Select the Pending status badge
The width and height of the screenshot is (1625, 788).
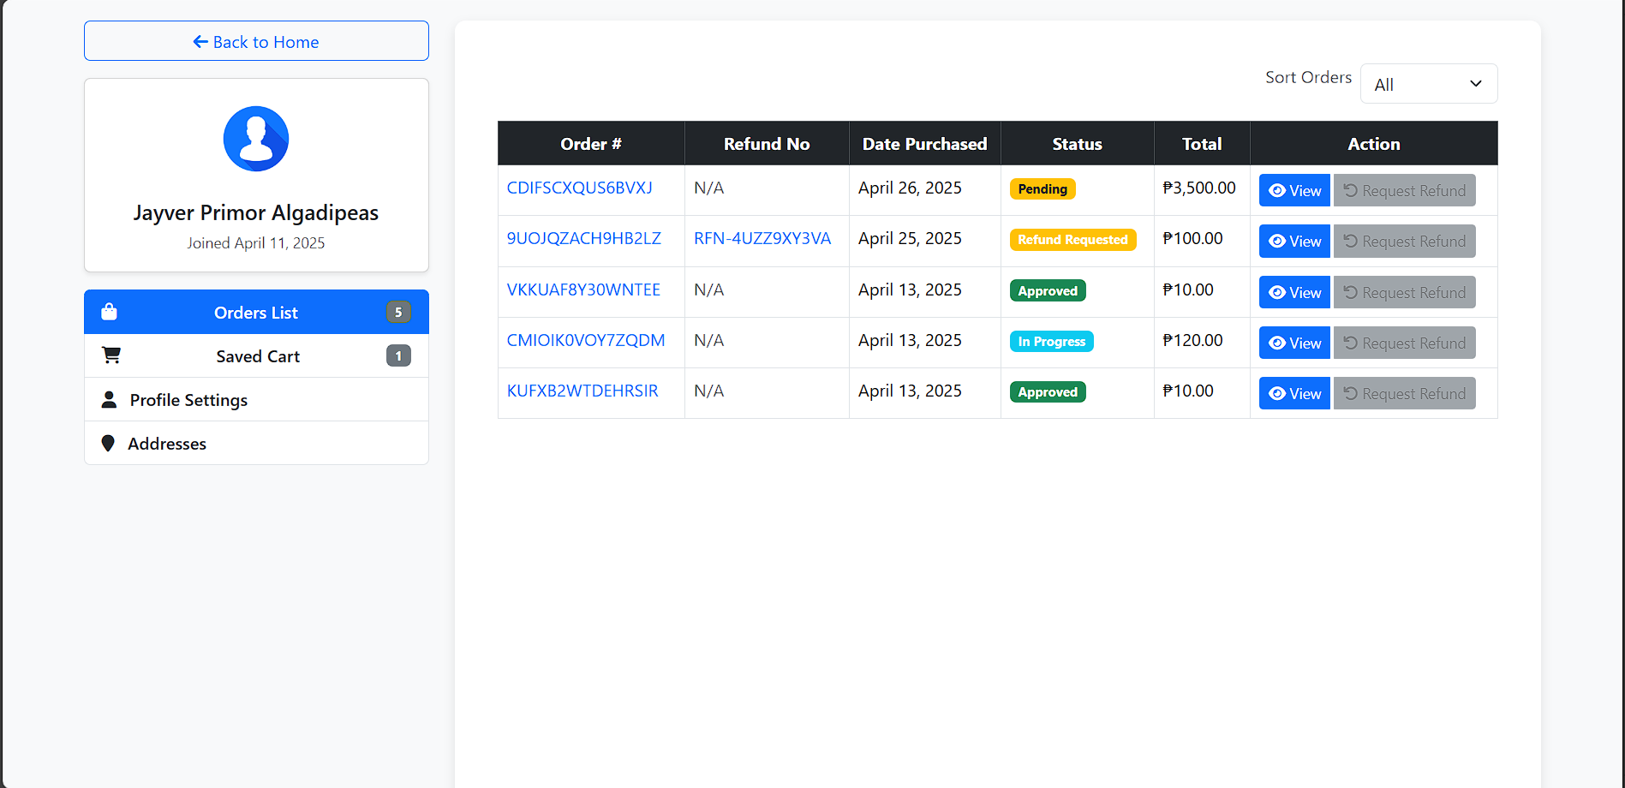coord(1042,188)
